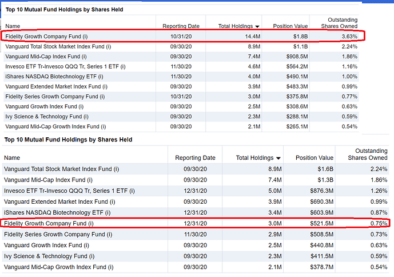Open info icon for Ivy Science & Technology, $288.1M row
The height and width of the screenshot is (277, 394).
(x=86, y=117)
